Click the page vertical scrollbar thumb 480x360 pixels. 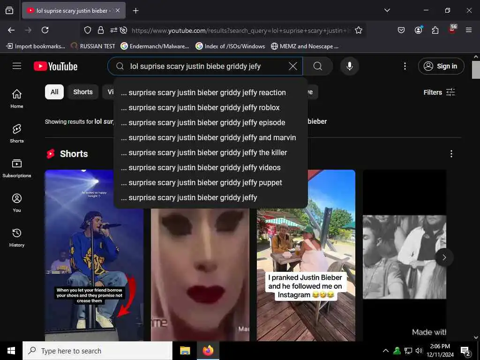coord(476,70)
